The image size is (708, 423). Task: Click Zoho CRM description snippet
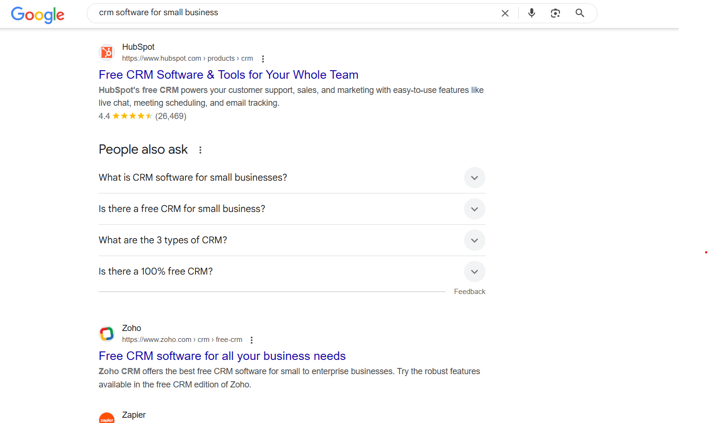coord(289,378)
